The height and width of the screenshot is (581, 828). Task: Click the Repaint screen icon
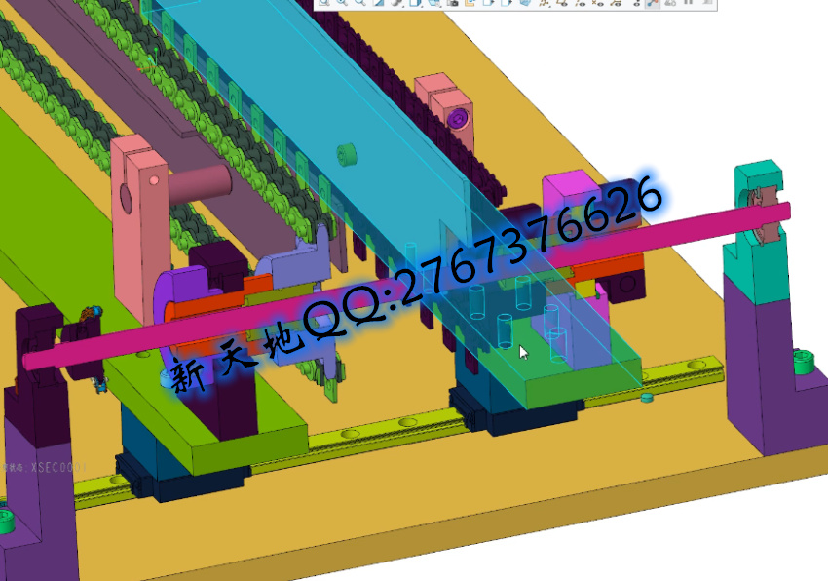[x=378, y=3]
